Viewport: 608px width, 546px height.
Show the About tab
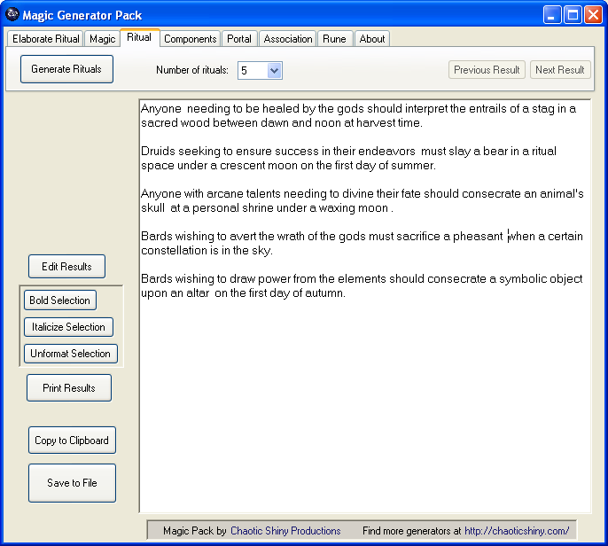click(x=372, y=39)
